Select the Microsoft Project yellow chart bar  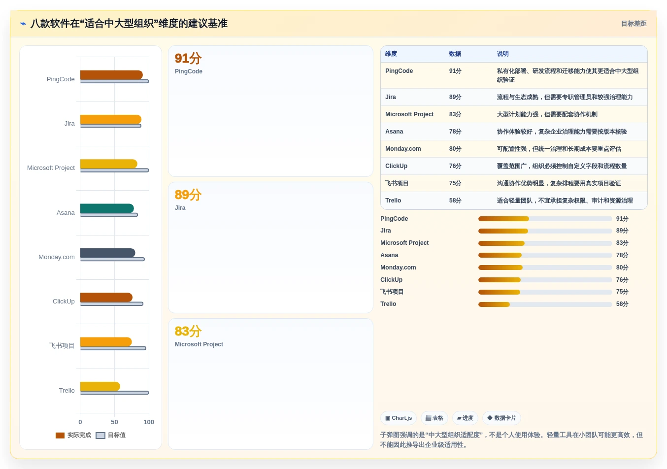(109, 164)
